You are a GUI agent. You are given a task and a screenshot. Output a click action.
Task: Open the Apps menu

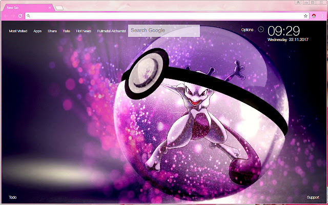click(37, 31)
